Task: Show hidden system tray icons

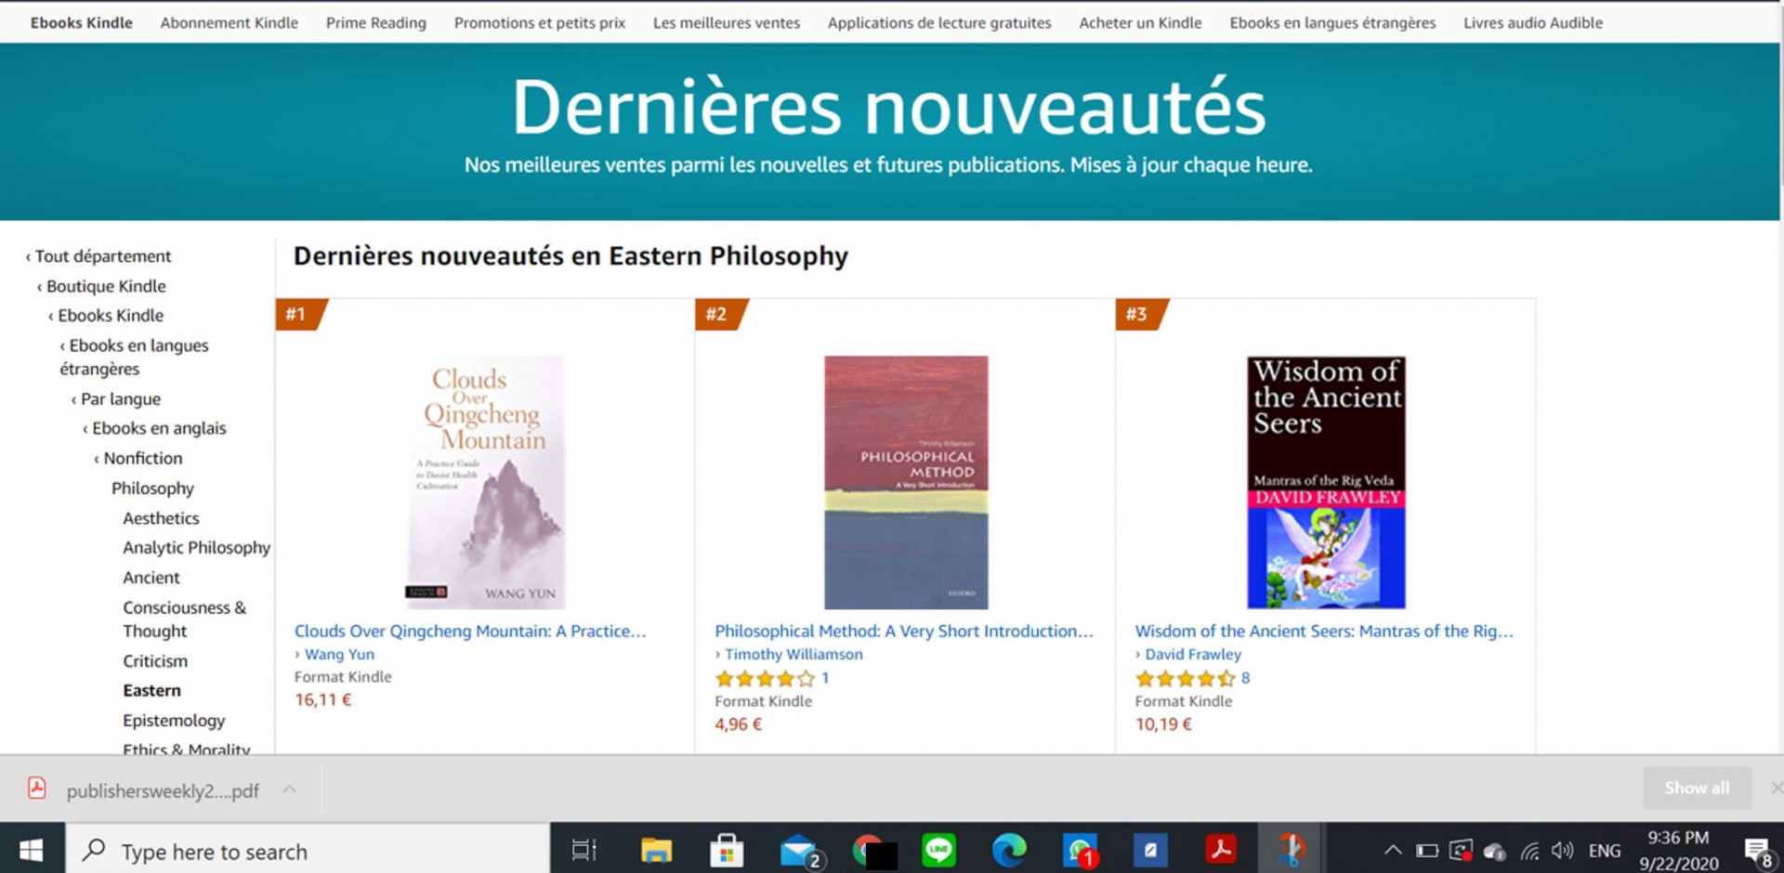Action: click(x=1392, y=850)
